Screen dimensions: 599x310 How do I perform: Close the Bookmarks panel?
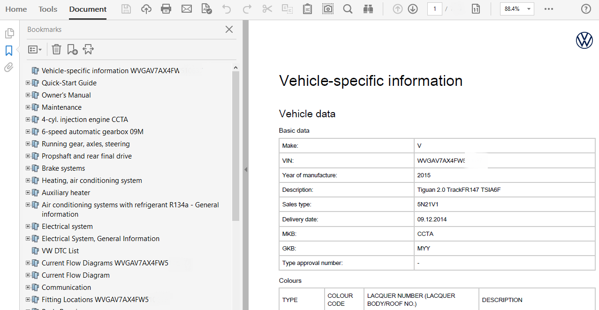pos(229,30)
